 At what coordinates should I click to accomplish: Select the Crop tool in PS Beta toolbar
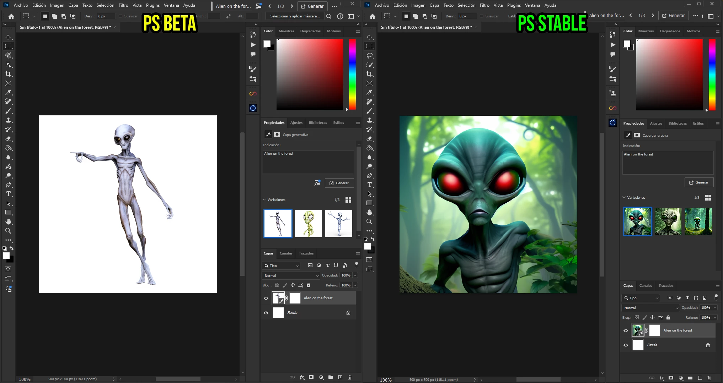(x=8, y=74)
